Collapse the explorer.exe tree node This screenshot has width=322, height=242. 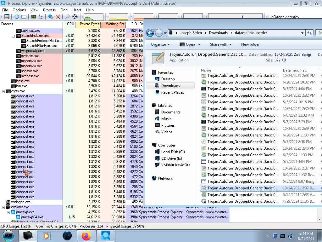click(3, 207)
